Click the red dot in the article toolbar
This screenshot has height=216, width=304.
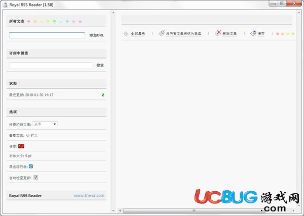[278, 34]
